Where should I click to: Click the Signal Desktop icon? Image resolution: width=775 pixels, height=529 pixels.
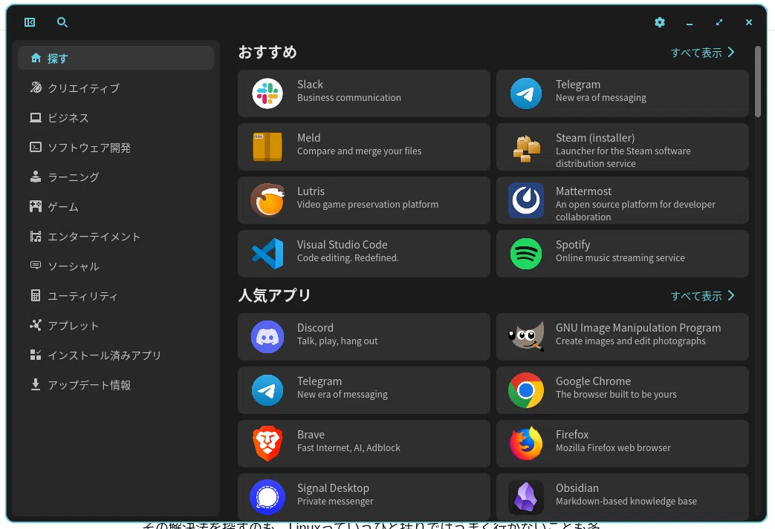point(267,497)
